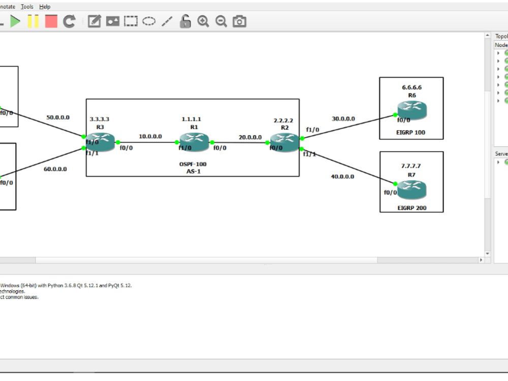This screenshot has width=508, height=381.
Task: Select the draw rectangle tool
Action: pyautogui.click(x=131, y=21)
